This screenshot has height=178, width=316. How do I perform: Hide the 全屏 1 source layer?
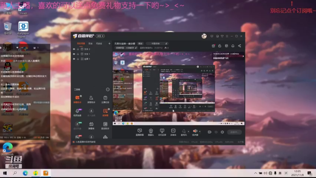tap(74, 59)
